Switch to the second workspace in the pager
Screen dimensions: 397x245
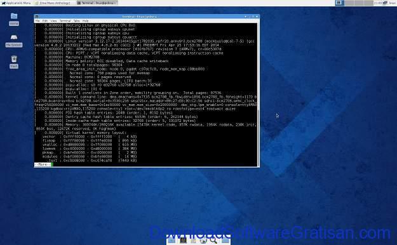click(x=349, y=3)
